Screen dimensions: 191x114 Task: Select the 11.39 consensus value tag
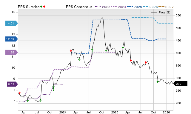[12, 52]
